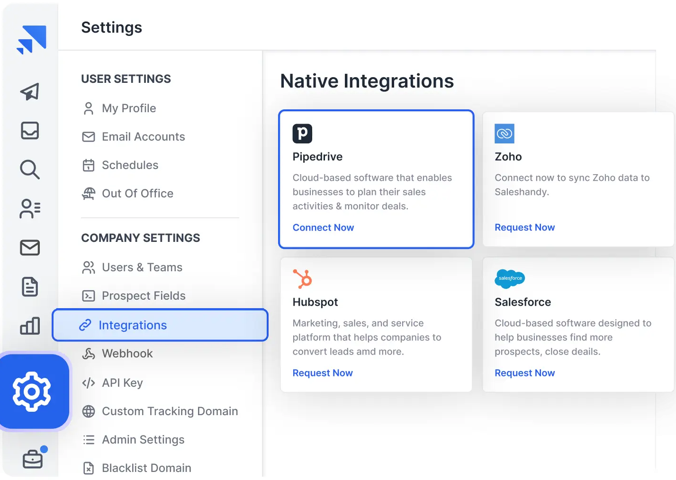Screen dimensions: 676x480
Task: Click the umbrella icon beside Out Of Office
Action: click(x=89, y=194)
